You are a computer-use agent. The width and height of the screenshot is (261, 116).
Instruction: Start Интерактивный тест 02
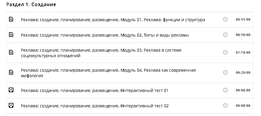pyautogui.click(x=95, y=106)
